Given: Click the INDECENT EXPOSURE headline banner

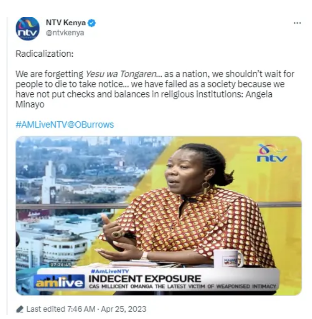Looking at the screenshot, I should point(145,279).
